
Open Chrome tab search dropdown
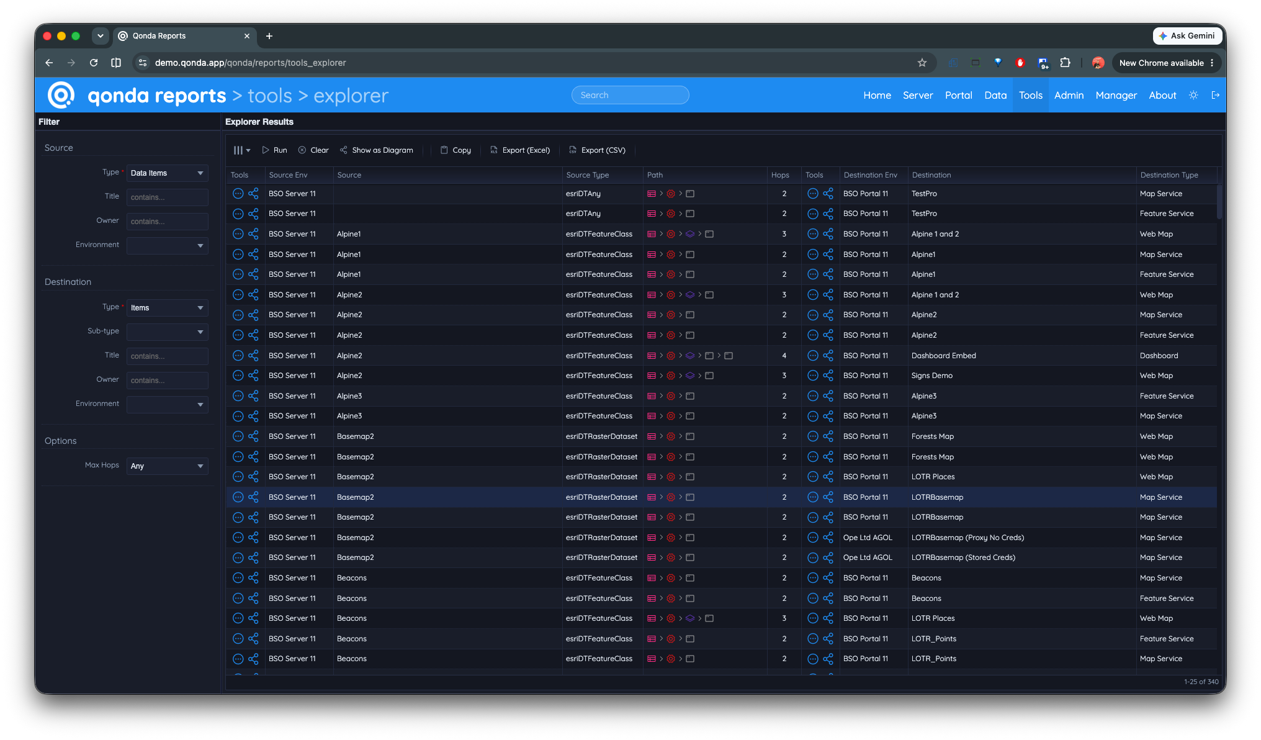[x=100, y=36]
